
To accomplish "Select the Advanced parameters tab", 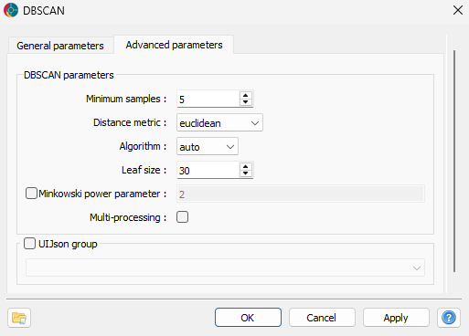I will click(174, 45).
